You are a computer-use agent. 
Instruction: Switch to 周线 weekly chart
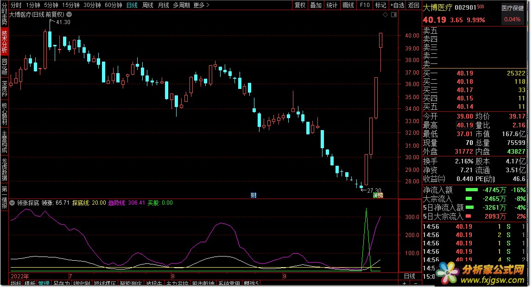[x=147, y=5]
